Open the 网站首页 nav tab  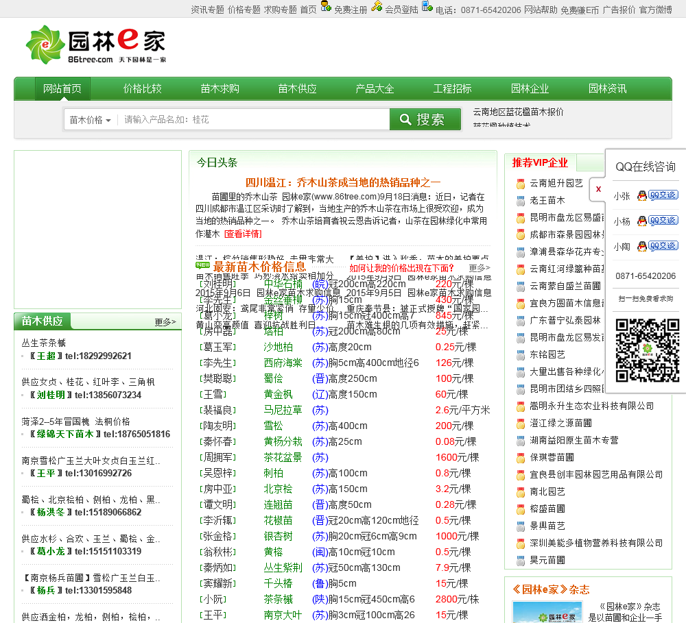tap(62, 88)
